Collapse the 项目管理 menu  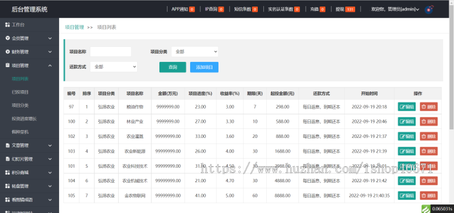tap(50, 65)
